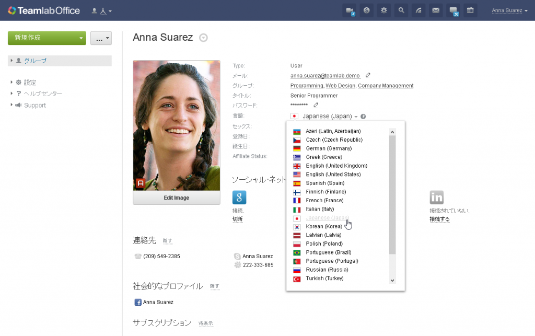The height and width of the screenshot is (336, 535).
Task: Click the hide link beside 連絡先 heading
Action: [x=167, y=241]
